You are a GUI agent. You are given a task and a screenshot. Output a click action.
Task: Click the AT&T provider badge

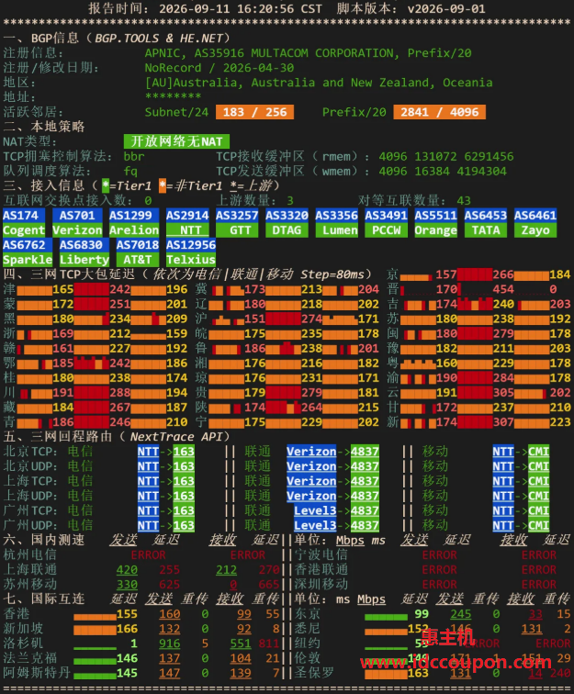137,260
